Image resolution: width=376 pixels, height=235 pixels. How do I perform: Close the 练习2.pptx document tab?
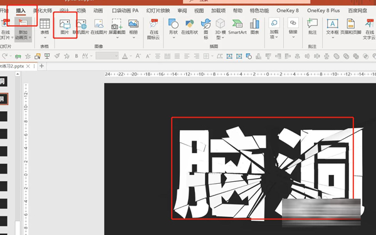click(28, 66)
